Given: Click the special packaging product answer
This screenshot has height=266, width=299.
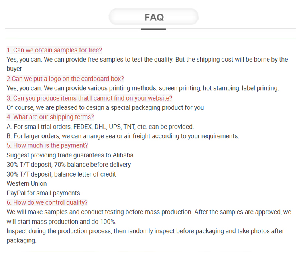Looking at the screenshot, I should click(x=105, y=108).
